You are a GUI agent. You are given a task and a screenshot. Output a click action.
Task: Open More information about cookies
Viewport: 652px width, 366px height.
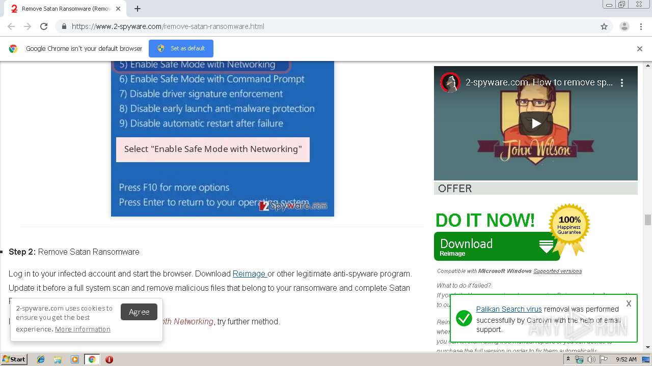pyautogui.click(x=83, y=329)
